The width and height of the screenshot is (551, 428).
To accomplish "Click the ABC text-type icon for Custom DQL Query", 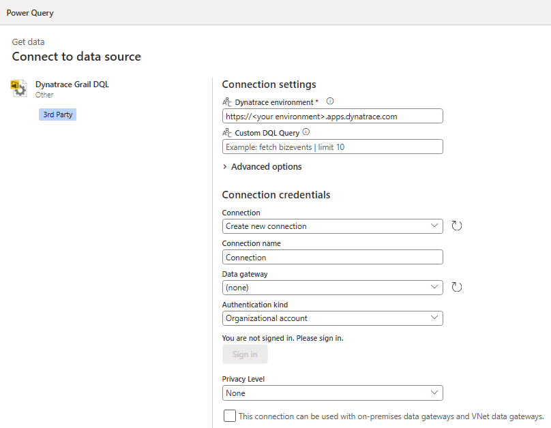I will (227, 133).
